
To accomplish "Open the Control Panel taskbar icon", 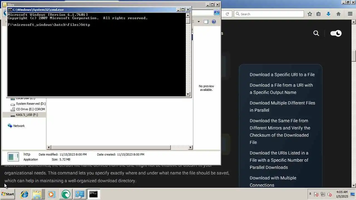I will pyautogui.click(x=80, y=194).
